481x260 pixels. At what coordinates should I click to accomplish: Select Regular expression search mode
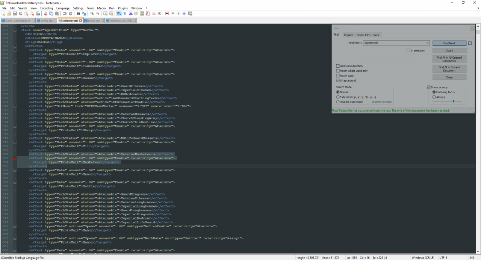pyautogui.click(x=338, y=102)
